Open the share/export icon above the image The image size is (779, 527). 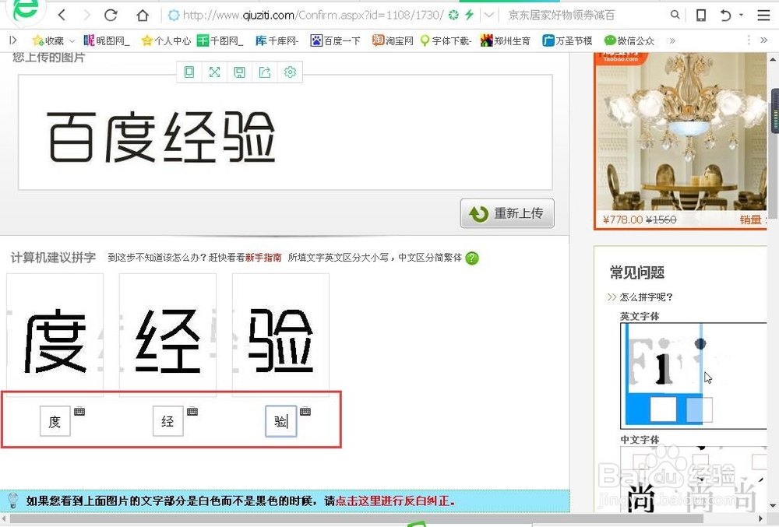coord(264,72)
